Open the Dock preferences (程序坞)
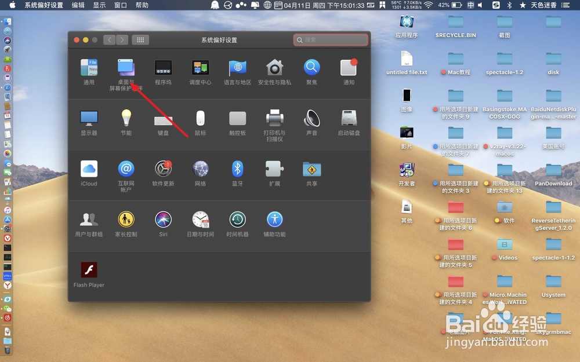The height and width of the screenshot is (362, 580). pyautogui.click(x=163, y=67)
